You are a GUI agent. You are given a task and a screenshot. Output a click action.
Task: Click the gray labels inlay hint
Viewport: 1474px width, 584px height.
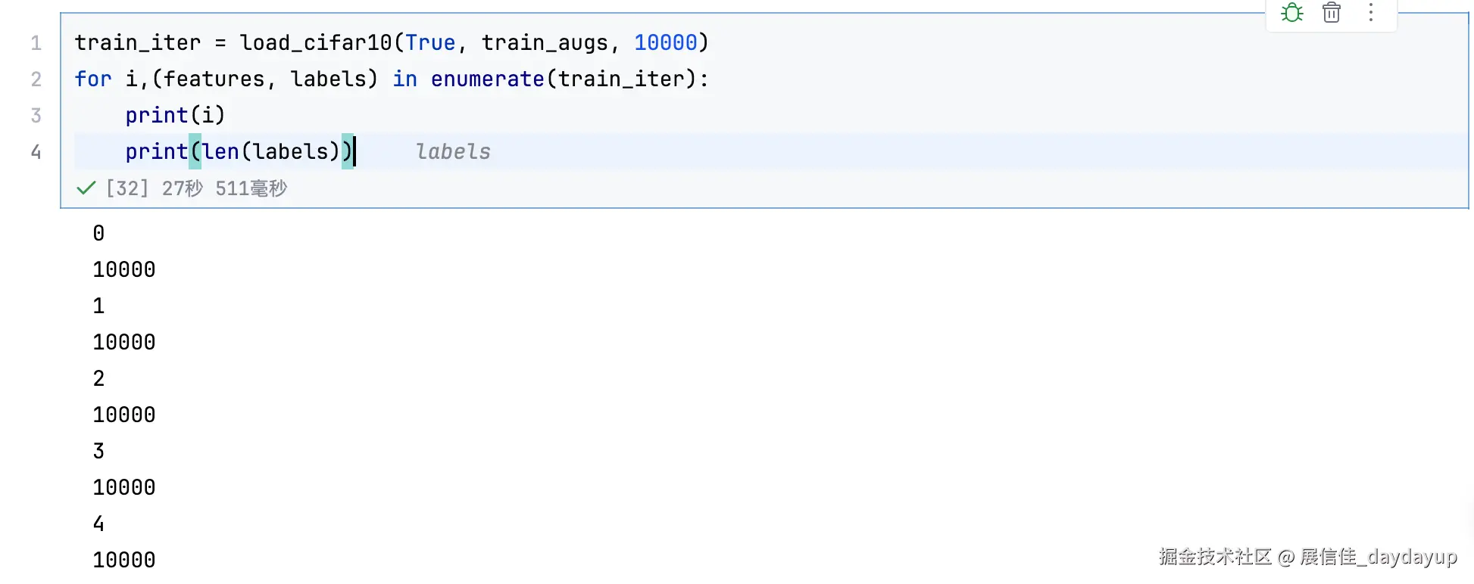click(x=453, y=152)
